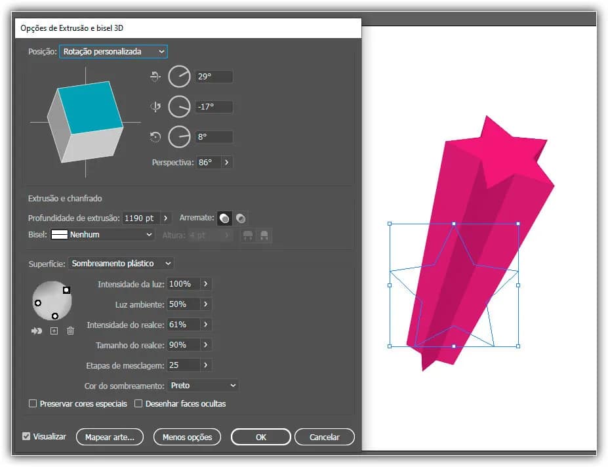
Task: Click the bottom-right bounding box handle on the canvas
Action: click(x=518, y=346)
